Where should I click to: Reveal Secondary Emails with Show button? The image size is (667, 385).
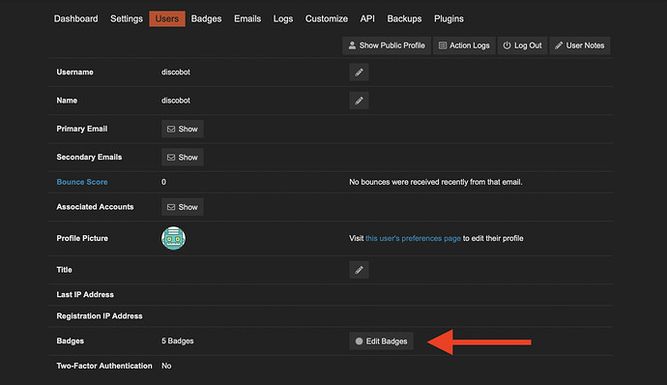pyautogui.click(x=183, y=157)
